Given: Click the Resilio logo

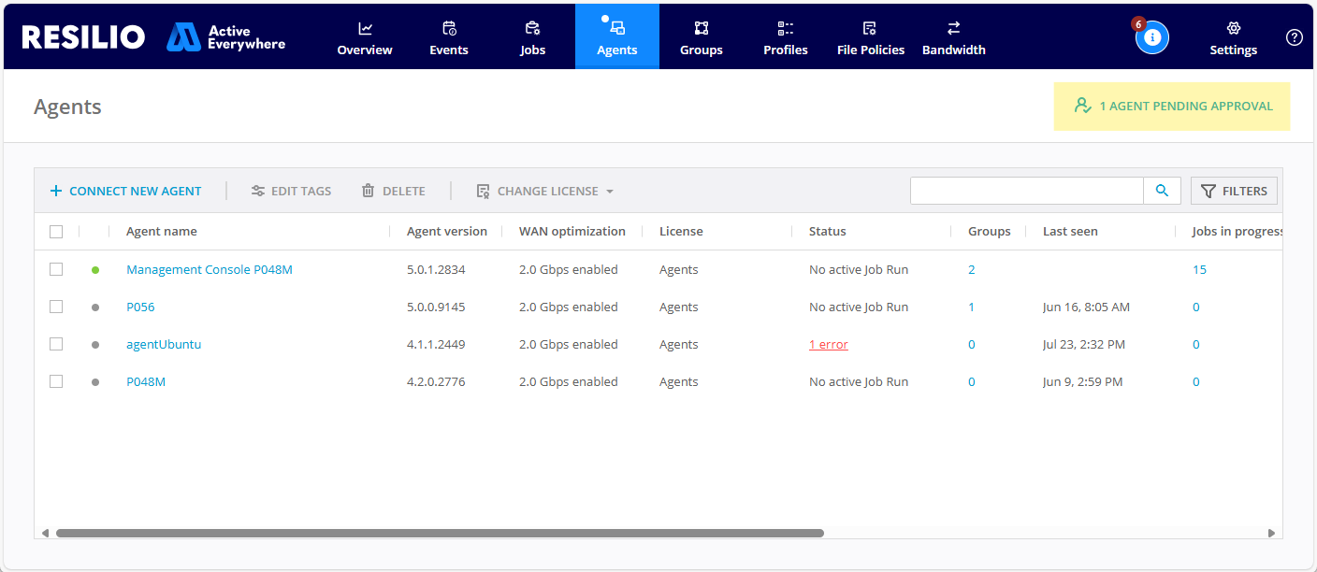Looking at the screenshot, I should pos(83,37).
